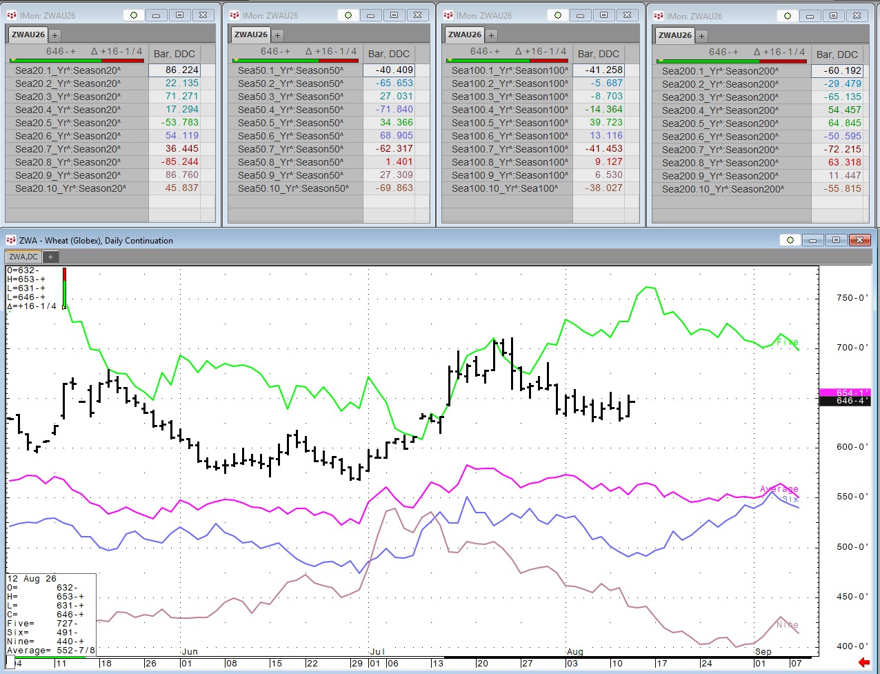This screenshot has width=880, height=674.
Task: Click the value -69.863 for Sea50.10
Action: click(x=394, y=188)
